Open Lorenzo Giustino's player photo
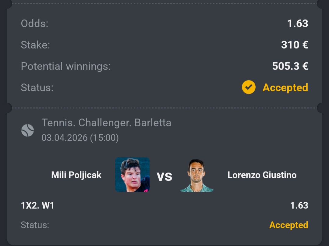The image size is (329, 246). click(x=196, y=175)
